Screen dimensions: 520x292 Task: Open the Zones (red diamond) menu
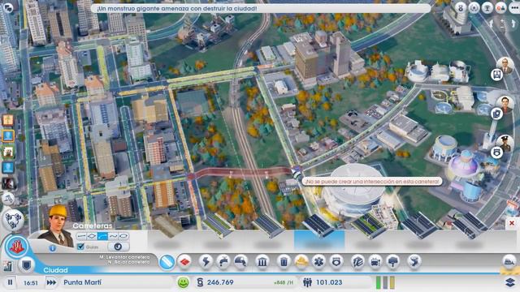coord(184,261)
